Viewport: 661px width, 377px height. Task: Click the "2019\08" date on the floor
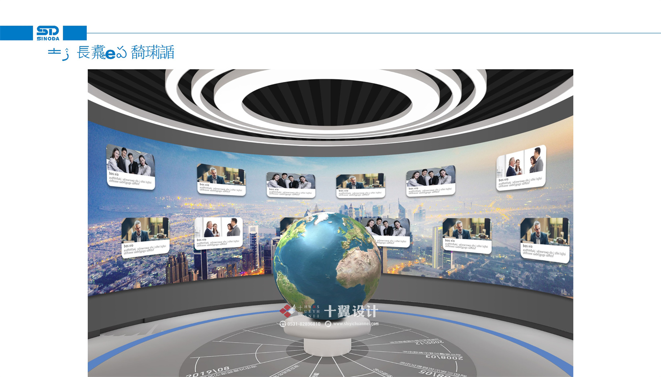pos(208,372)
